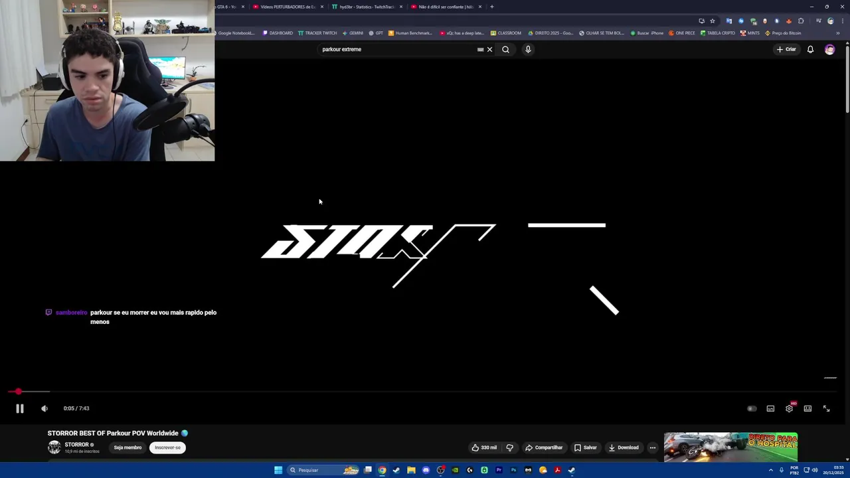Viewport: 850px width, 478px height.
Task: Open Chrome from the taskbar
Action: (x=382, y=470)
